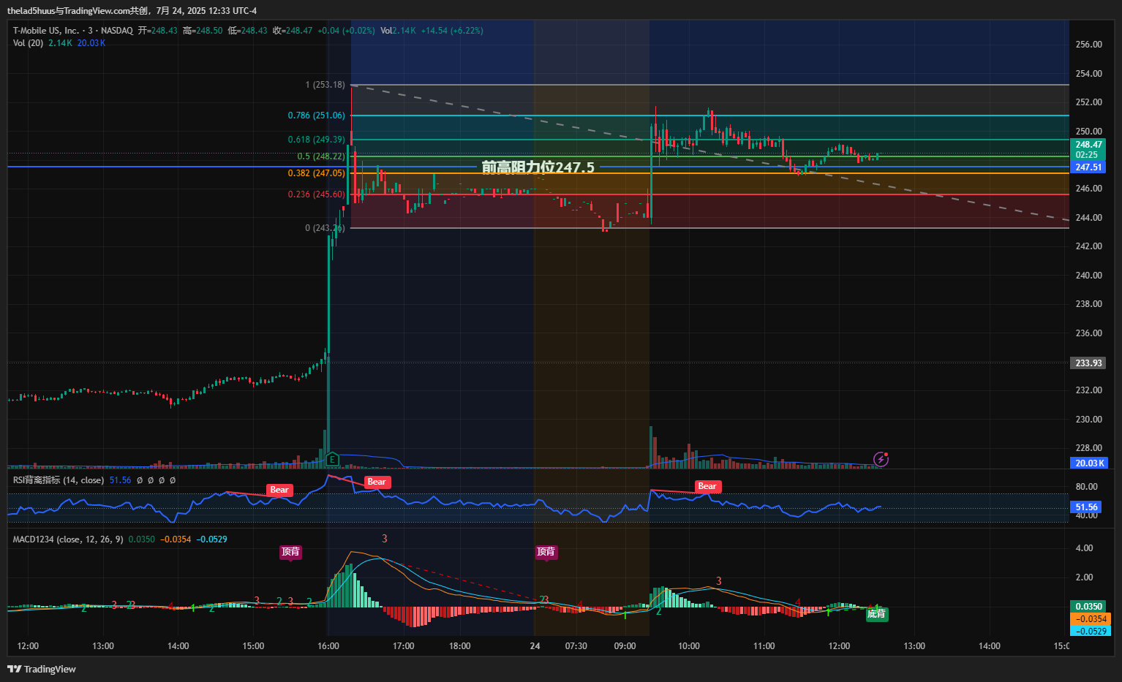Image resolution: width=1122 pixels, height=682 pixels.
Task: Click the orange −0.0354 MACD axis label
Action: 1090,619
